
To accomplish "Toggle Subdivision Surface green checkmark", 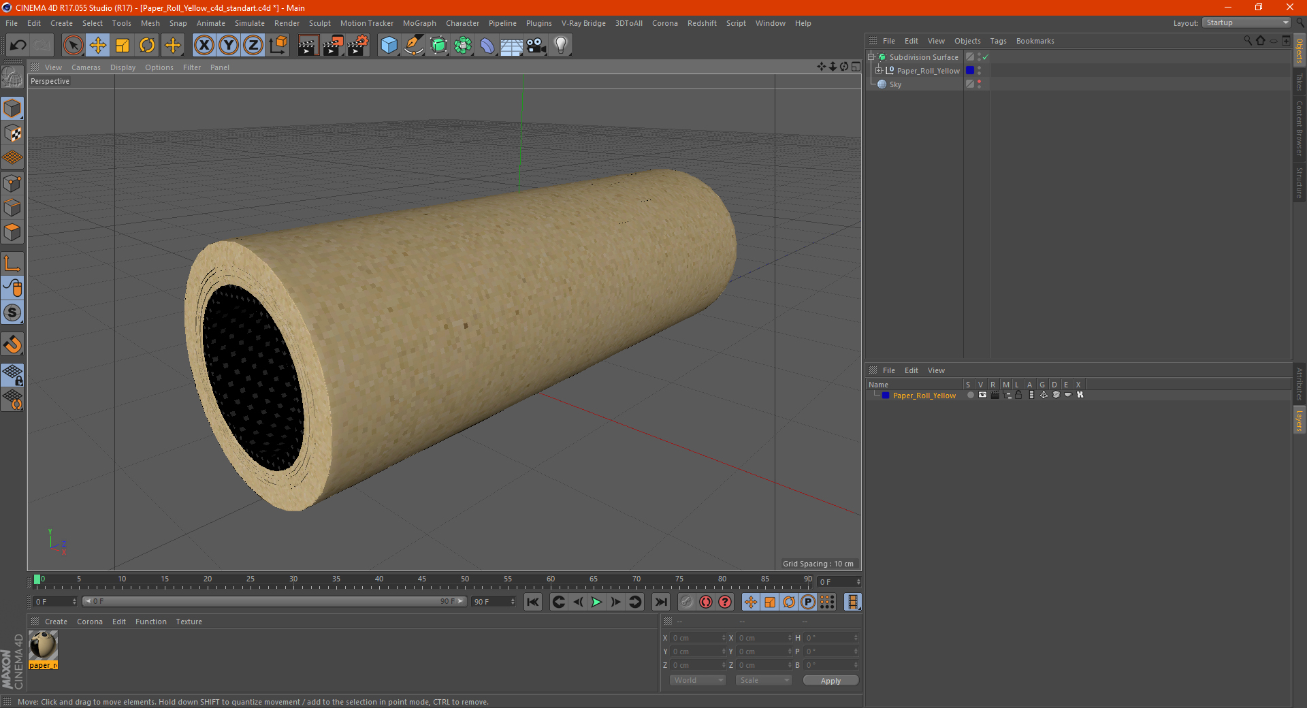I will [985, 57].
